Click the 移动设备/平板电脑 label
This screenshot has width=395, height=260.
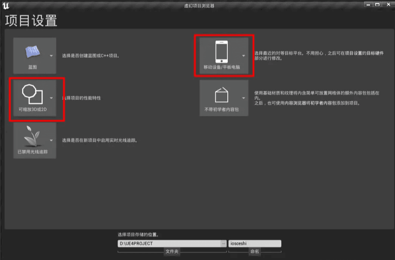pyautogui.click(x=222, y=67)
